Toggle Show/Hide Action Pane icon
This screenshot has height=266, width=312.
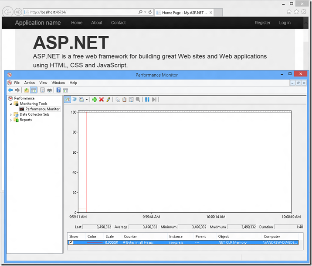tap(65, 90)
